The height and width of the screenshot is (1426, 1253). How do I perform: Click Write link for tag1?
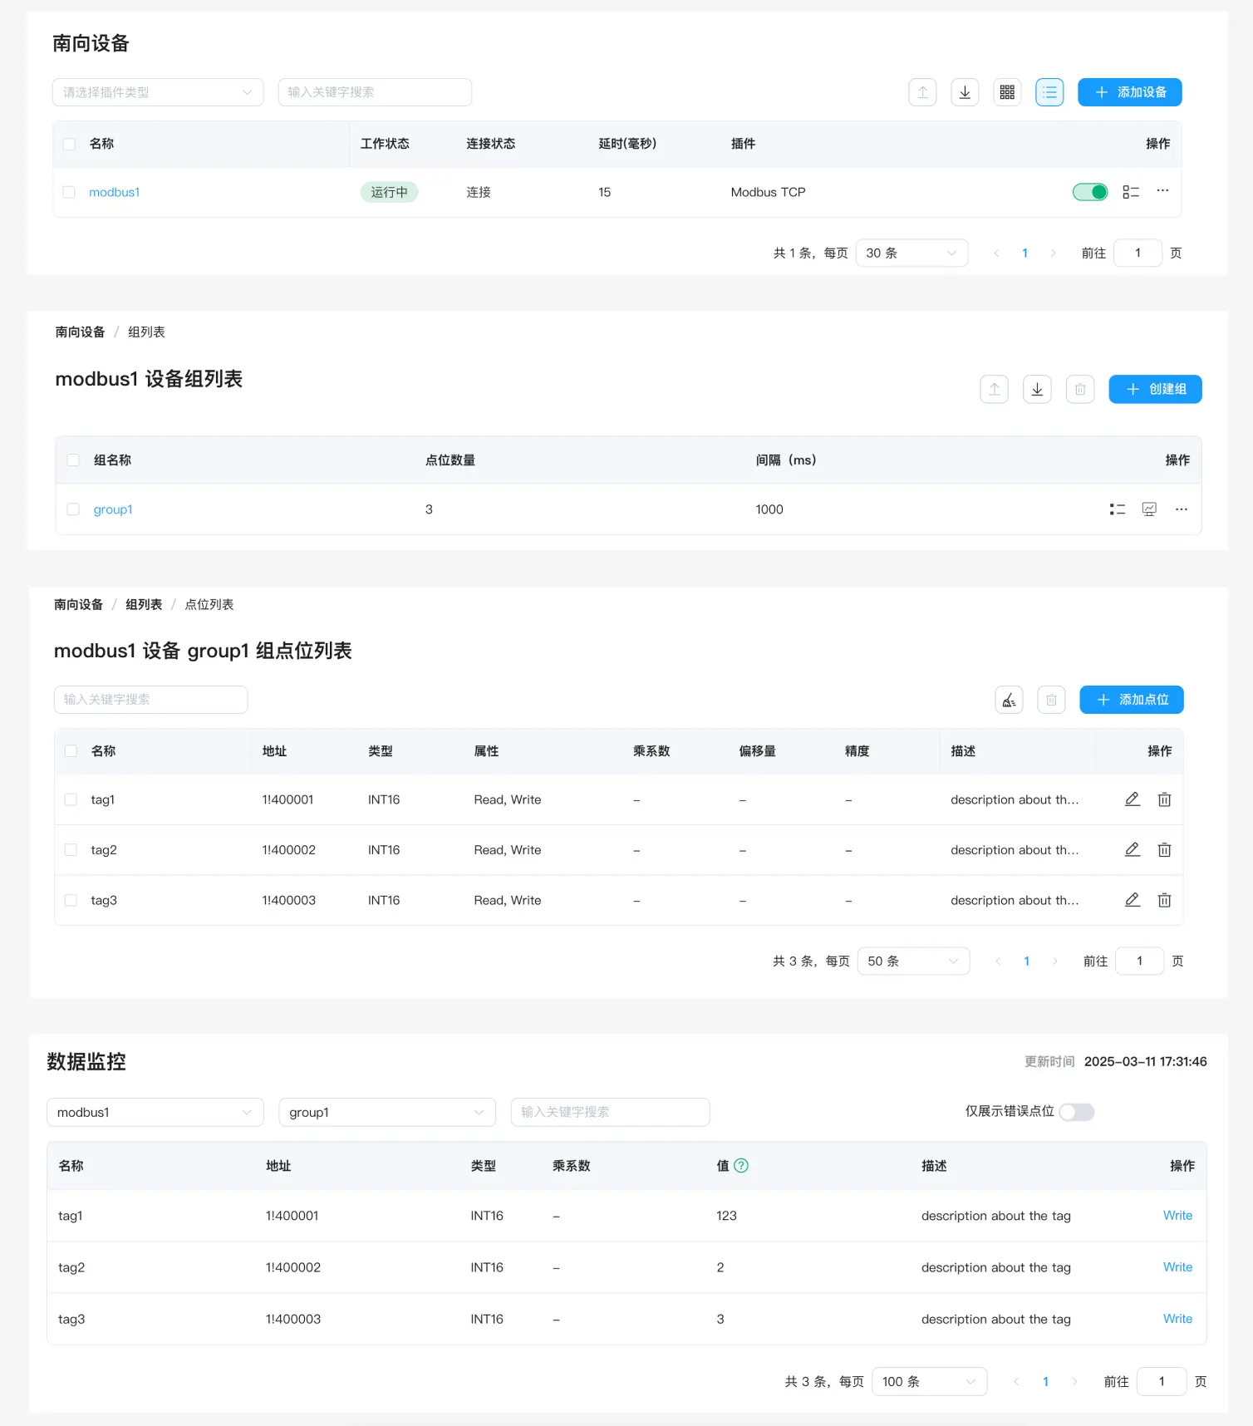(1177, 1215)
